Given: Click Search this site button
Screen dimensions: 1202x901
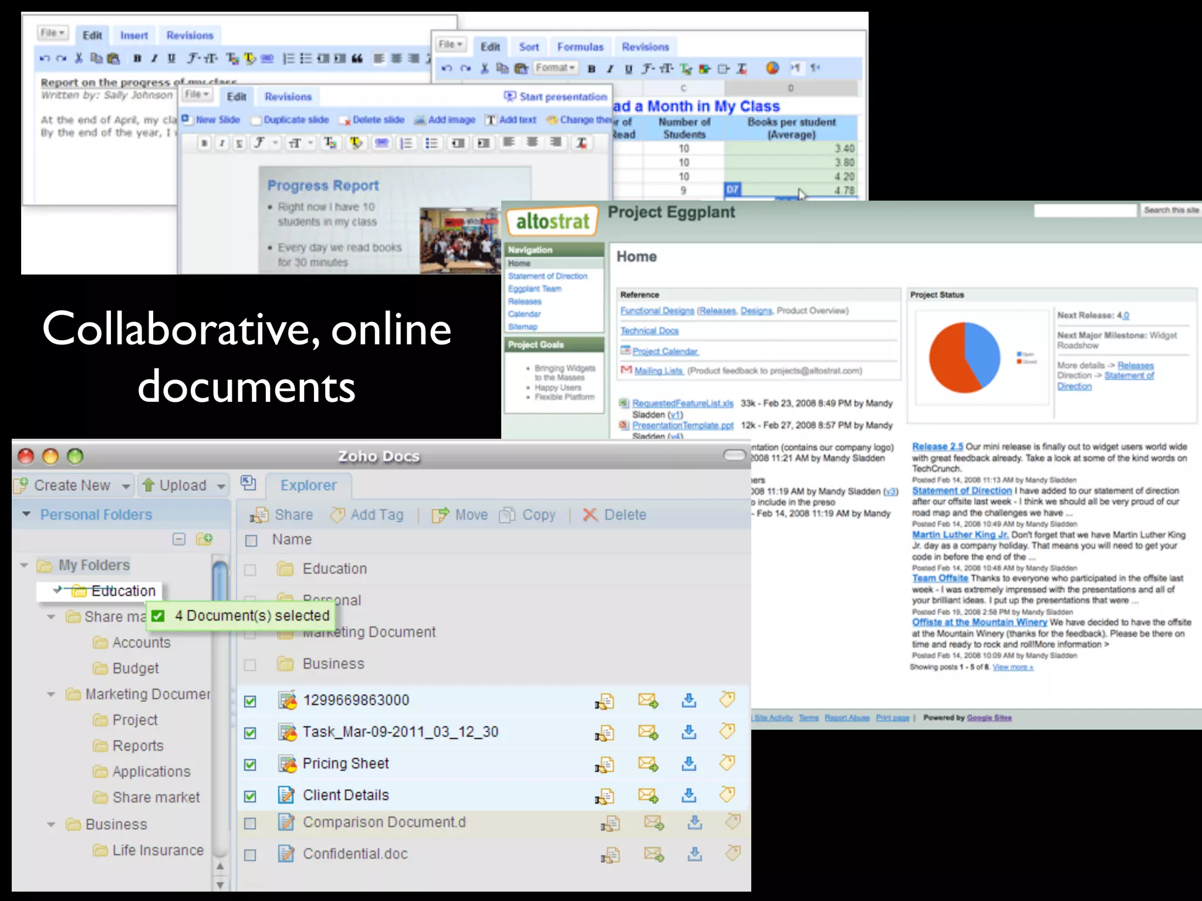Looking at the screenshot, I should [1171, 210].
